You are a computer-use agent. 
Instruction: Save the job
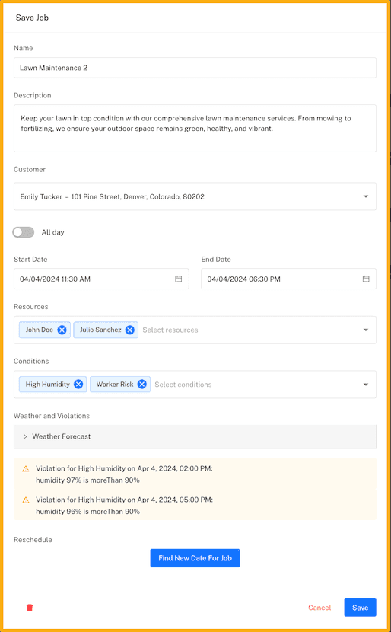click(x=360, y=608)
